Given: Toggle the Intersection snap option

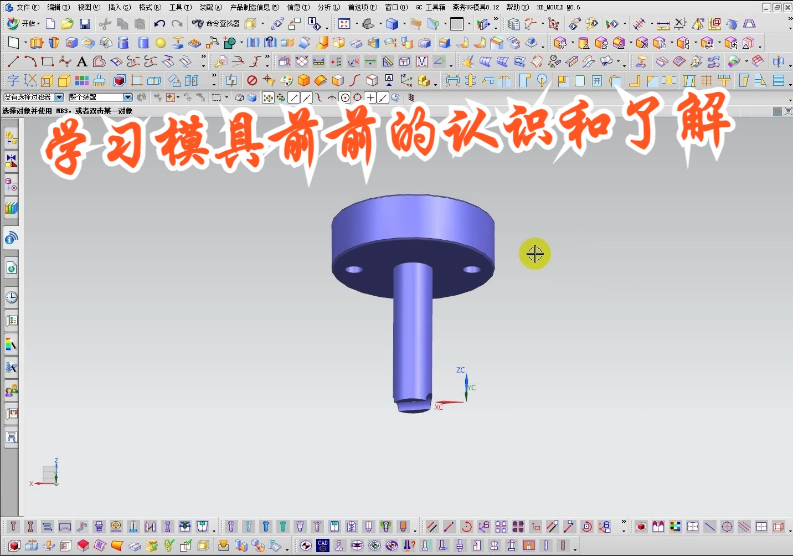Looking at the screenshot, I should tap(332, 98).
